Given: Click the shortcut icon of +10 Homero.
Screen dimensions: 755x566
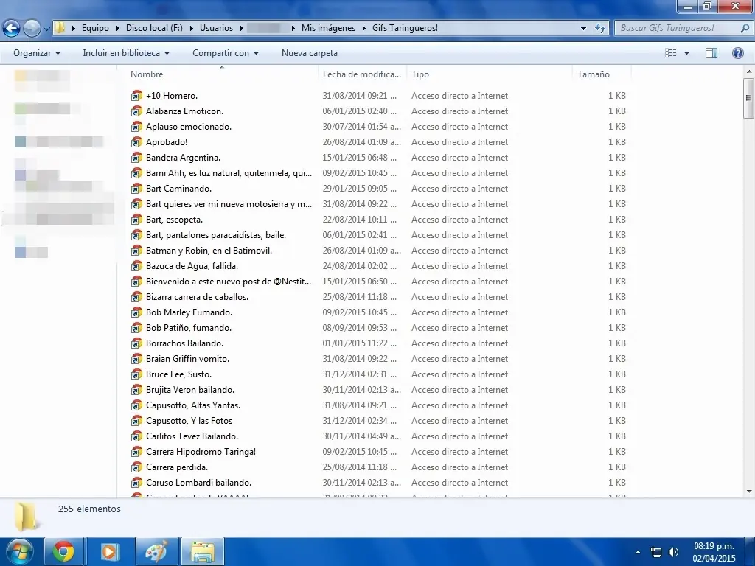Looking at the screenshot, I should coord(136,96).
